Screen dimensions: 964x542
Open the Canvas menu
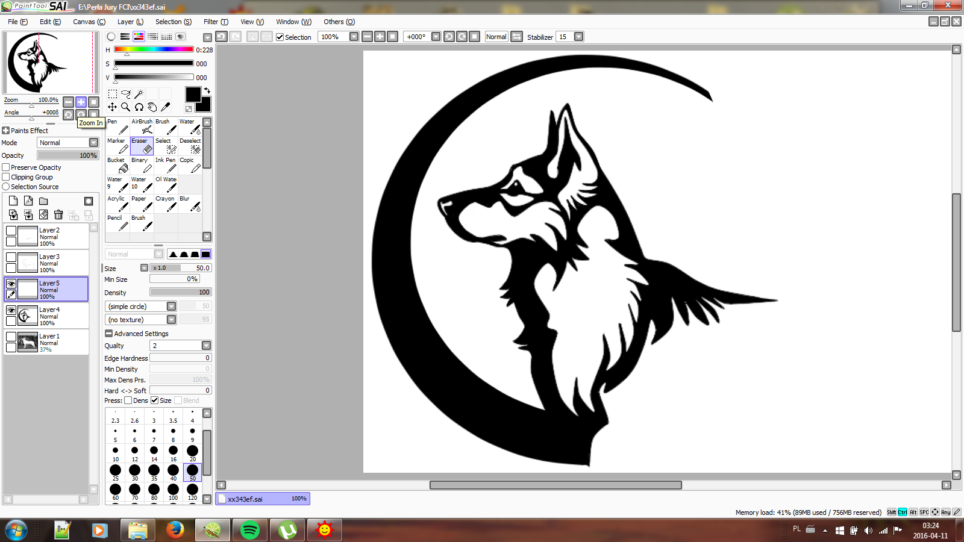click(x=89, y=22)
